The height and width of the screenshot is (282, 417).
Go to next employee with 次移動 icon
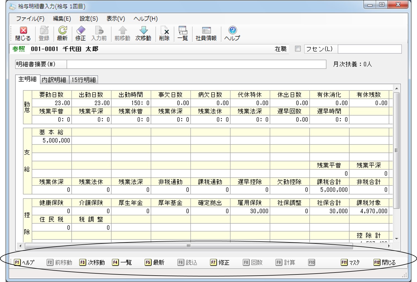point(143,34)
